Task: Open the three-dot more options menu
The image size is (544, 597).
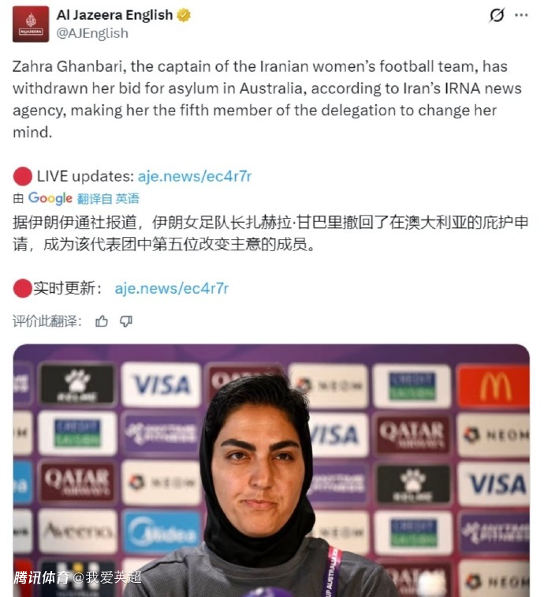Action: click(x=521, y=15)
